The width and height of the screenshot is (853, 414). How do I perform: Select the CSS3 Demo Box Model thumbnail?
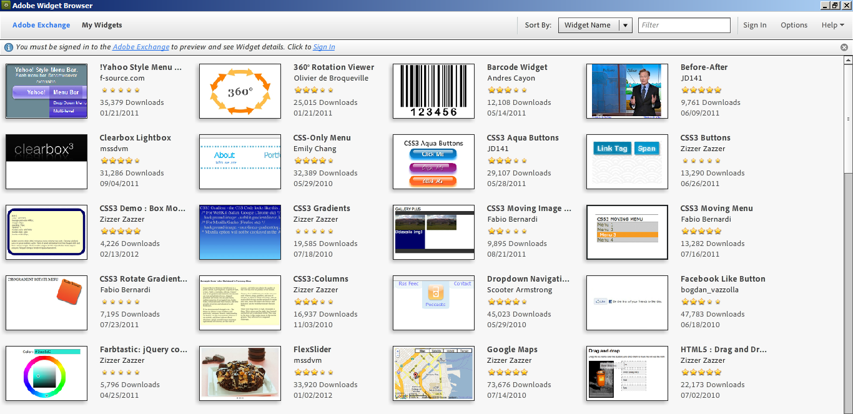pyautogui.click(x=47, y=232)
